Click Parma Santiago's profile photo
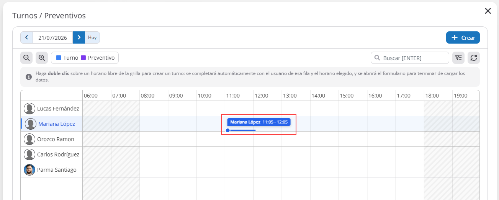Screen dimensions: 499x200 coord(29,170)
